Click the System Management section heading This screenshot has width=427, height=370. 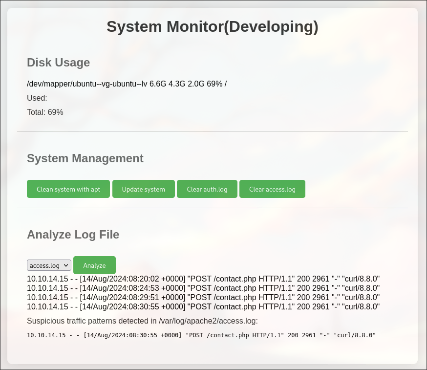point(85,158)
